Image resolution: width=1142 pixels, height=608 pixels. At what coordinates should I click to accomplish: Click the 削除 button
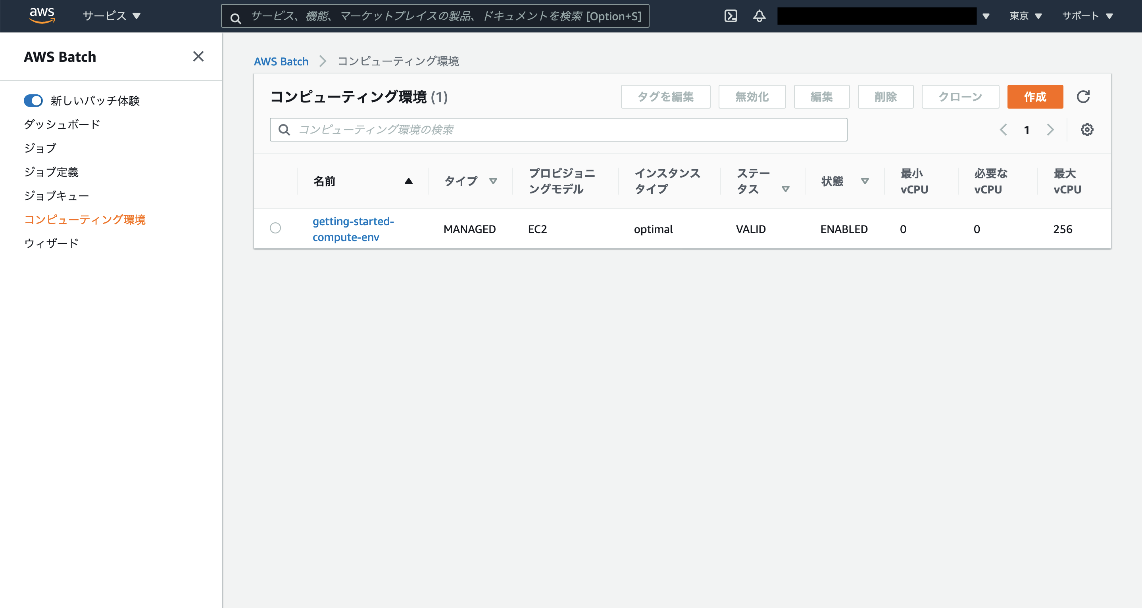coord(885,97)
